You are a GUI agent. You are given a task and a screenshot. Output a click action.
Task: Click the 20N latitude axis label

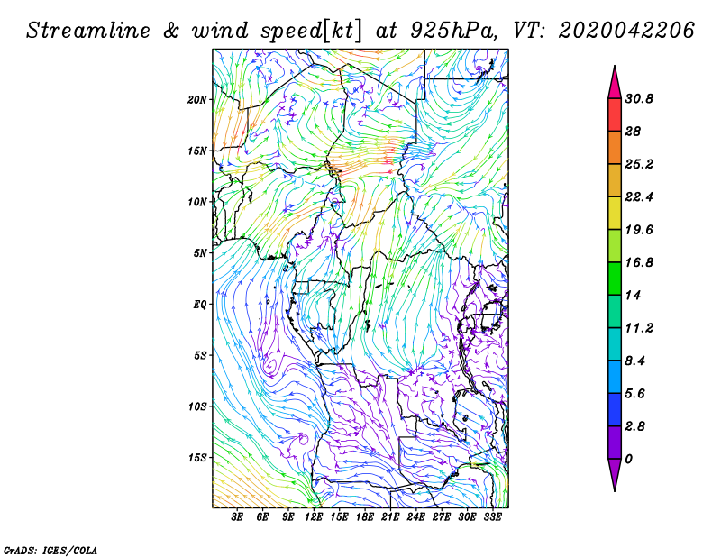[197, 99]
